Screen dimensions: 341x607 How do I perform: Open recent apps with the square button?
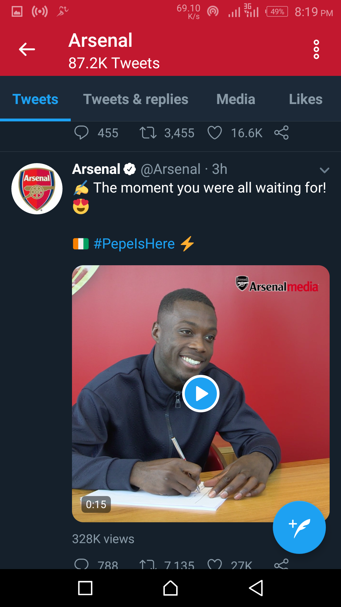85,588
